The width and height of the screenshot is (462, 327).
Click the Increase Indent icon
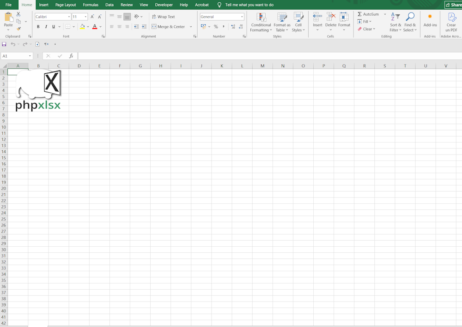144,27
